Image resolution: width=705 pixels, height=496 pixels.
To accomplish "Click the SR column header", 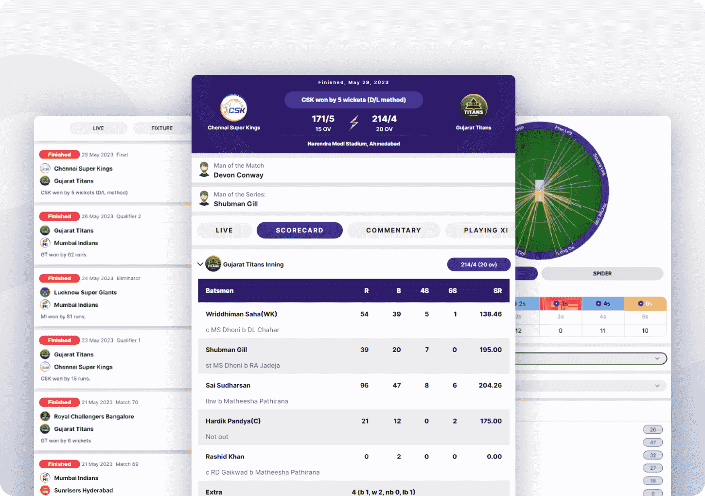I will point(497,291).
